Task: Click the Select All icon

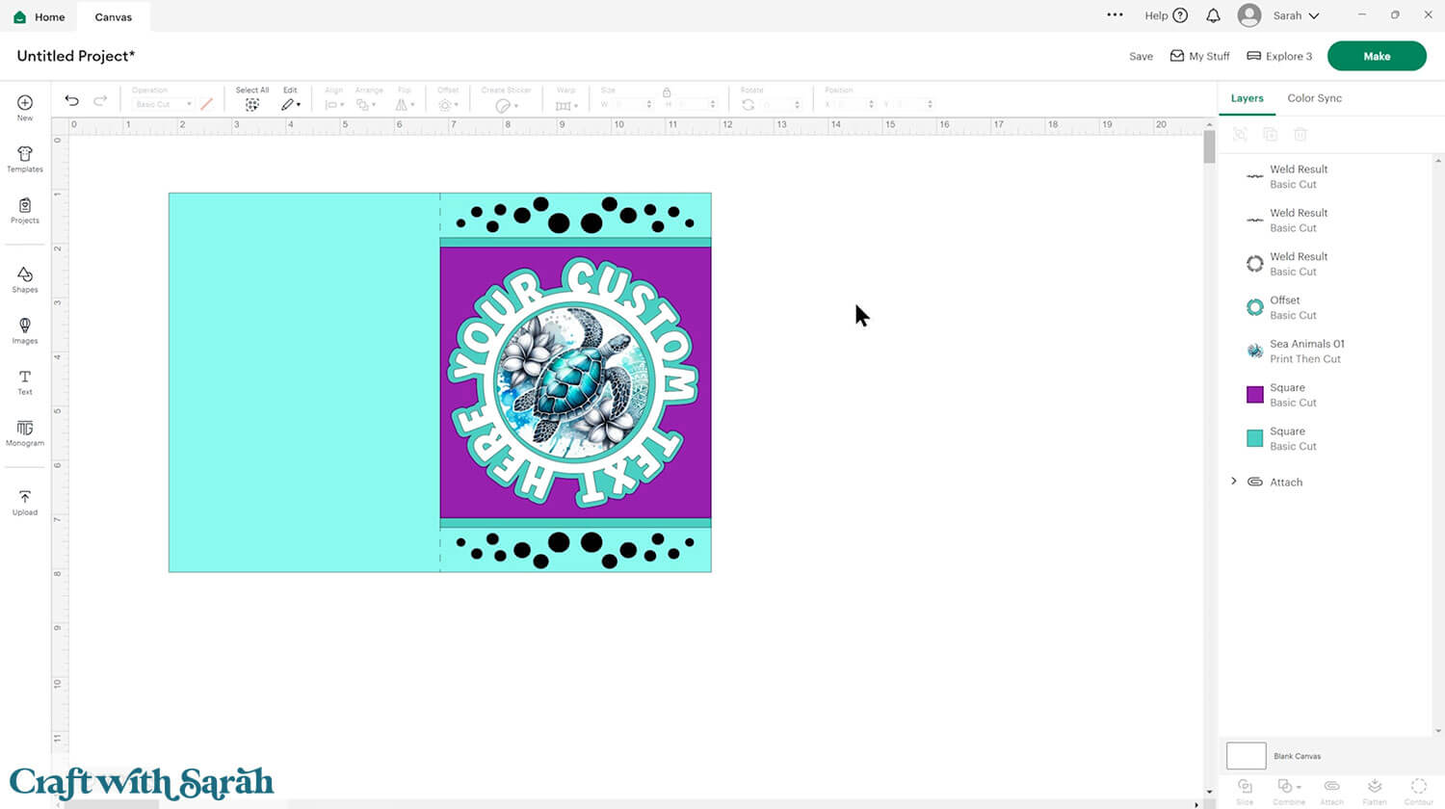Action: [x=251, y=104]
